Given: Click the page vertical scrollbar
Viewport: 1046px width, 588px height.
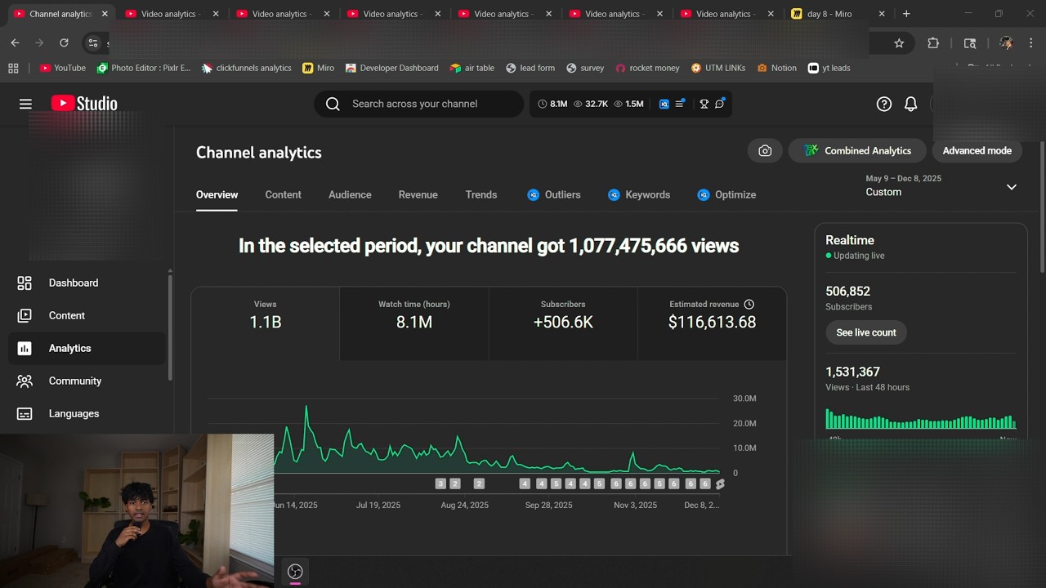Looking at the screenshot, I should [1042, 208].
